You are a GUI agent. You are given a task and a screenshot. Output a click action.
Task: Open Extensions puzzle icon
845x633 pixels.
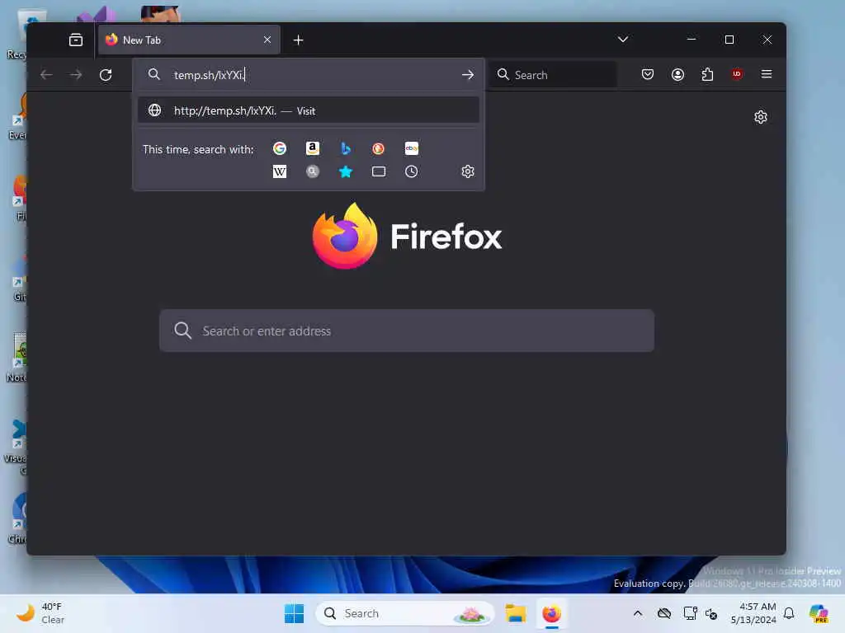click(707, 74)
